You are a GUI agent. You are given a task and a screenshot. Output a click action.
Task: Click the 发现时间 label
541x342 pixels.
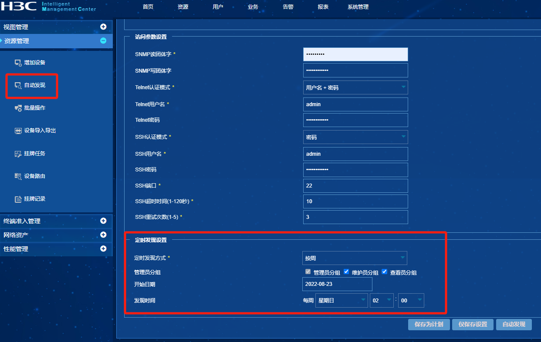click(x=145, y=300)
